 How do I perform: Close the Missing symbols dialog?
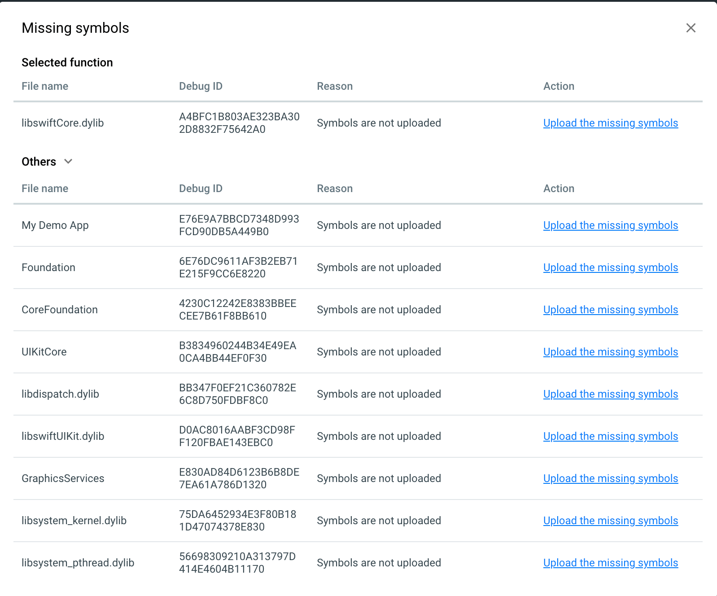click(691, 28)
